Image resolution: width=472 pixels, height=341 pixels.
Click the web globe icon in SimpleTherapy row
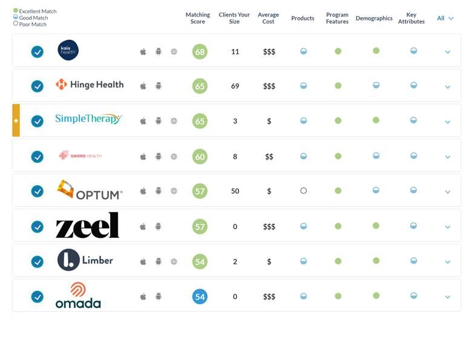coord(174,121)
